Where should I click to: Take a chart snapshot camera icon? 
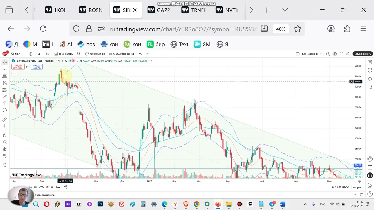[x=348, y=54]
